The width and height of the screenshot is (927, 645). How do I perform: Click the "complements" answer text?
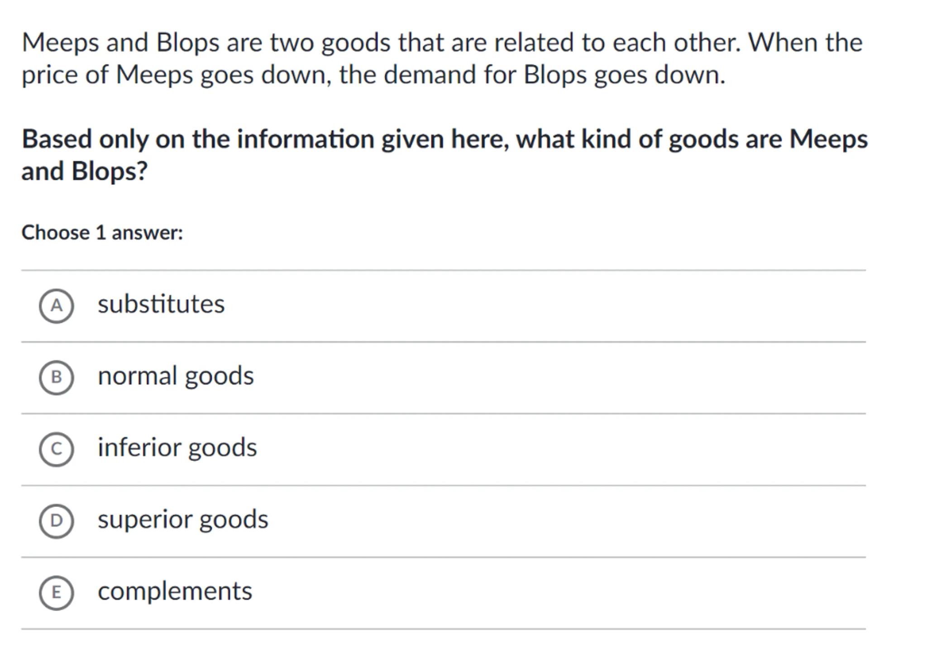[x=175, y=591]
